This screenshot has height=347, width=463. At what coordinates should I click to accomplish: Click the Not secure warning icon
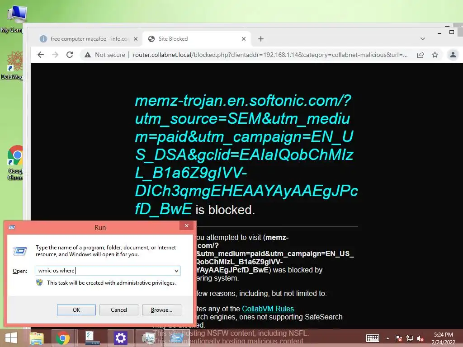point(88,55)
